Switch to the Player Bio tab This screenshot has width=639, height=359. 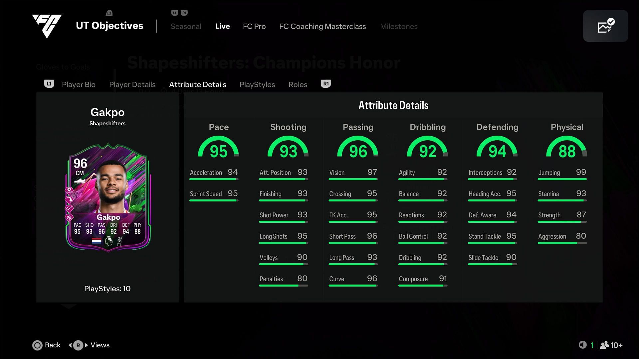click(79, 84)
